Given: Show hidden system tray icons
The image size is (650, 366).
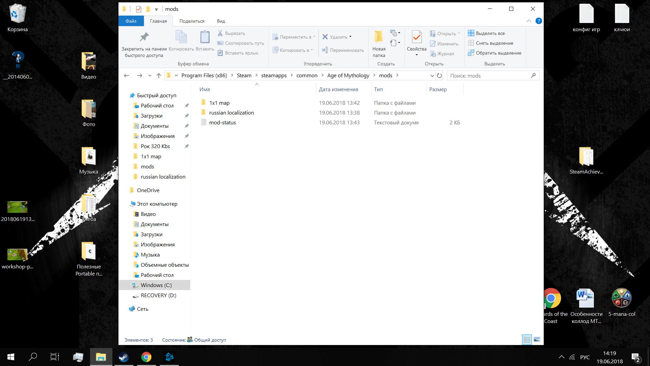Looking at the screenshot, I should click(x=562, y=357).
